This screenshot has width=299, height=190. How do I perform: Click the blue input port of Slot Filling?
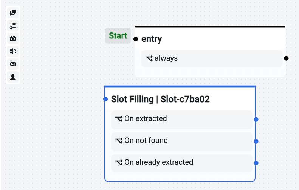(x=105, y=99)
